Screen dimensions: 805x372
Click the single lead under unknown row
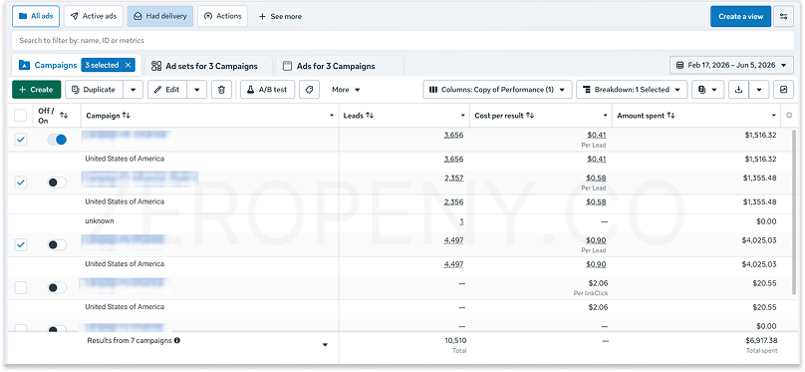[461, 221]
